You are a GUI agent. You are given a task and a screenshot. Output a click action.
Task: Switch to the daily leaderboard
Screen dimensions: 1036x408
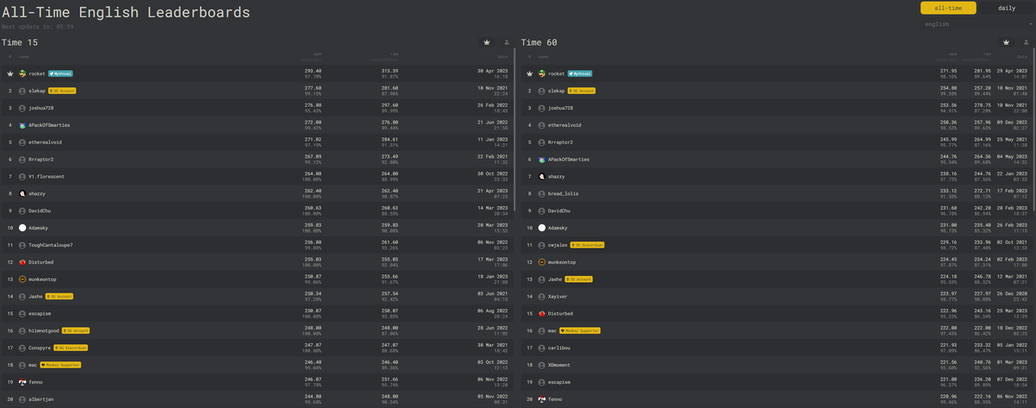point(1007,8)
